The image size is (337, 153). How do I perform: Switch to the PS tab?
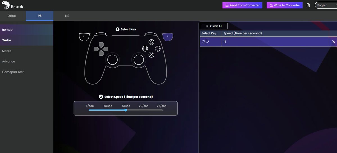click(x=40, y=16)
